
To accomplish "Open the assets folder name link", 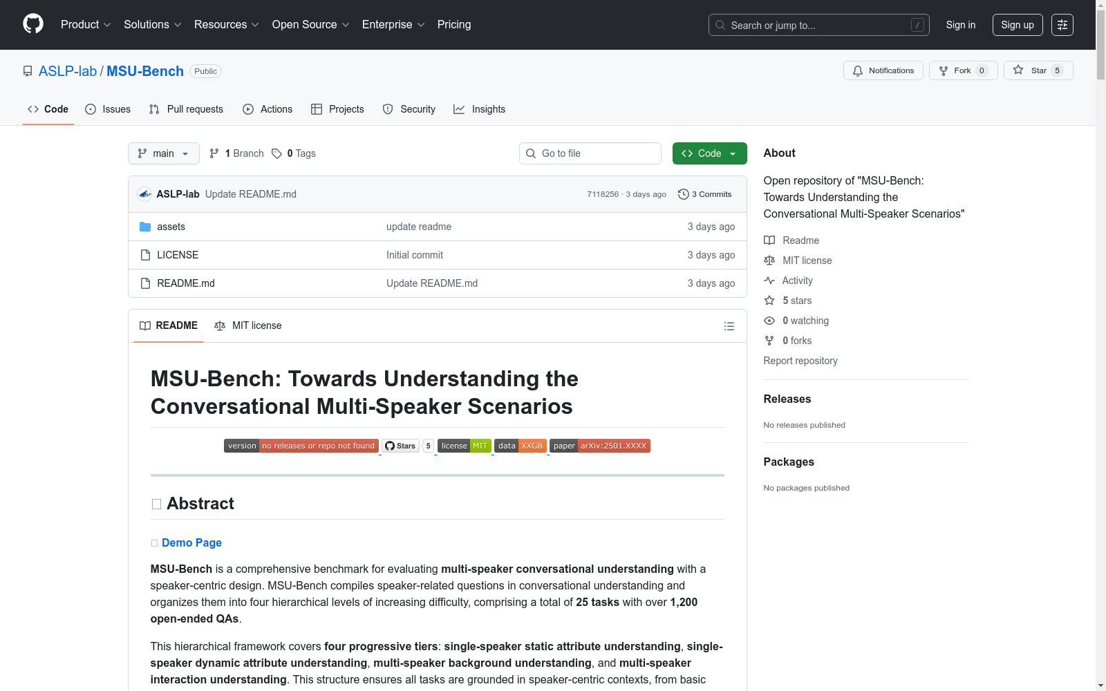I will tap(171, 227).
